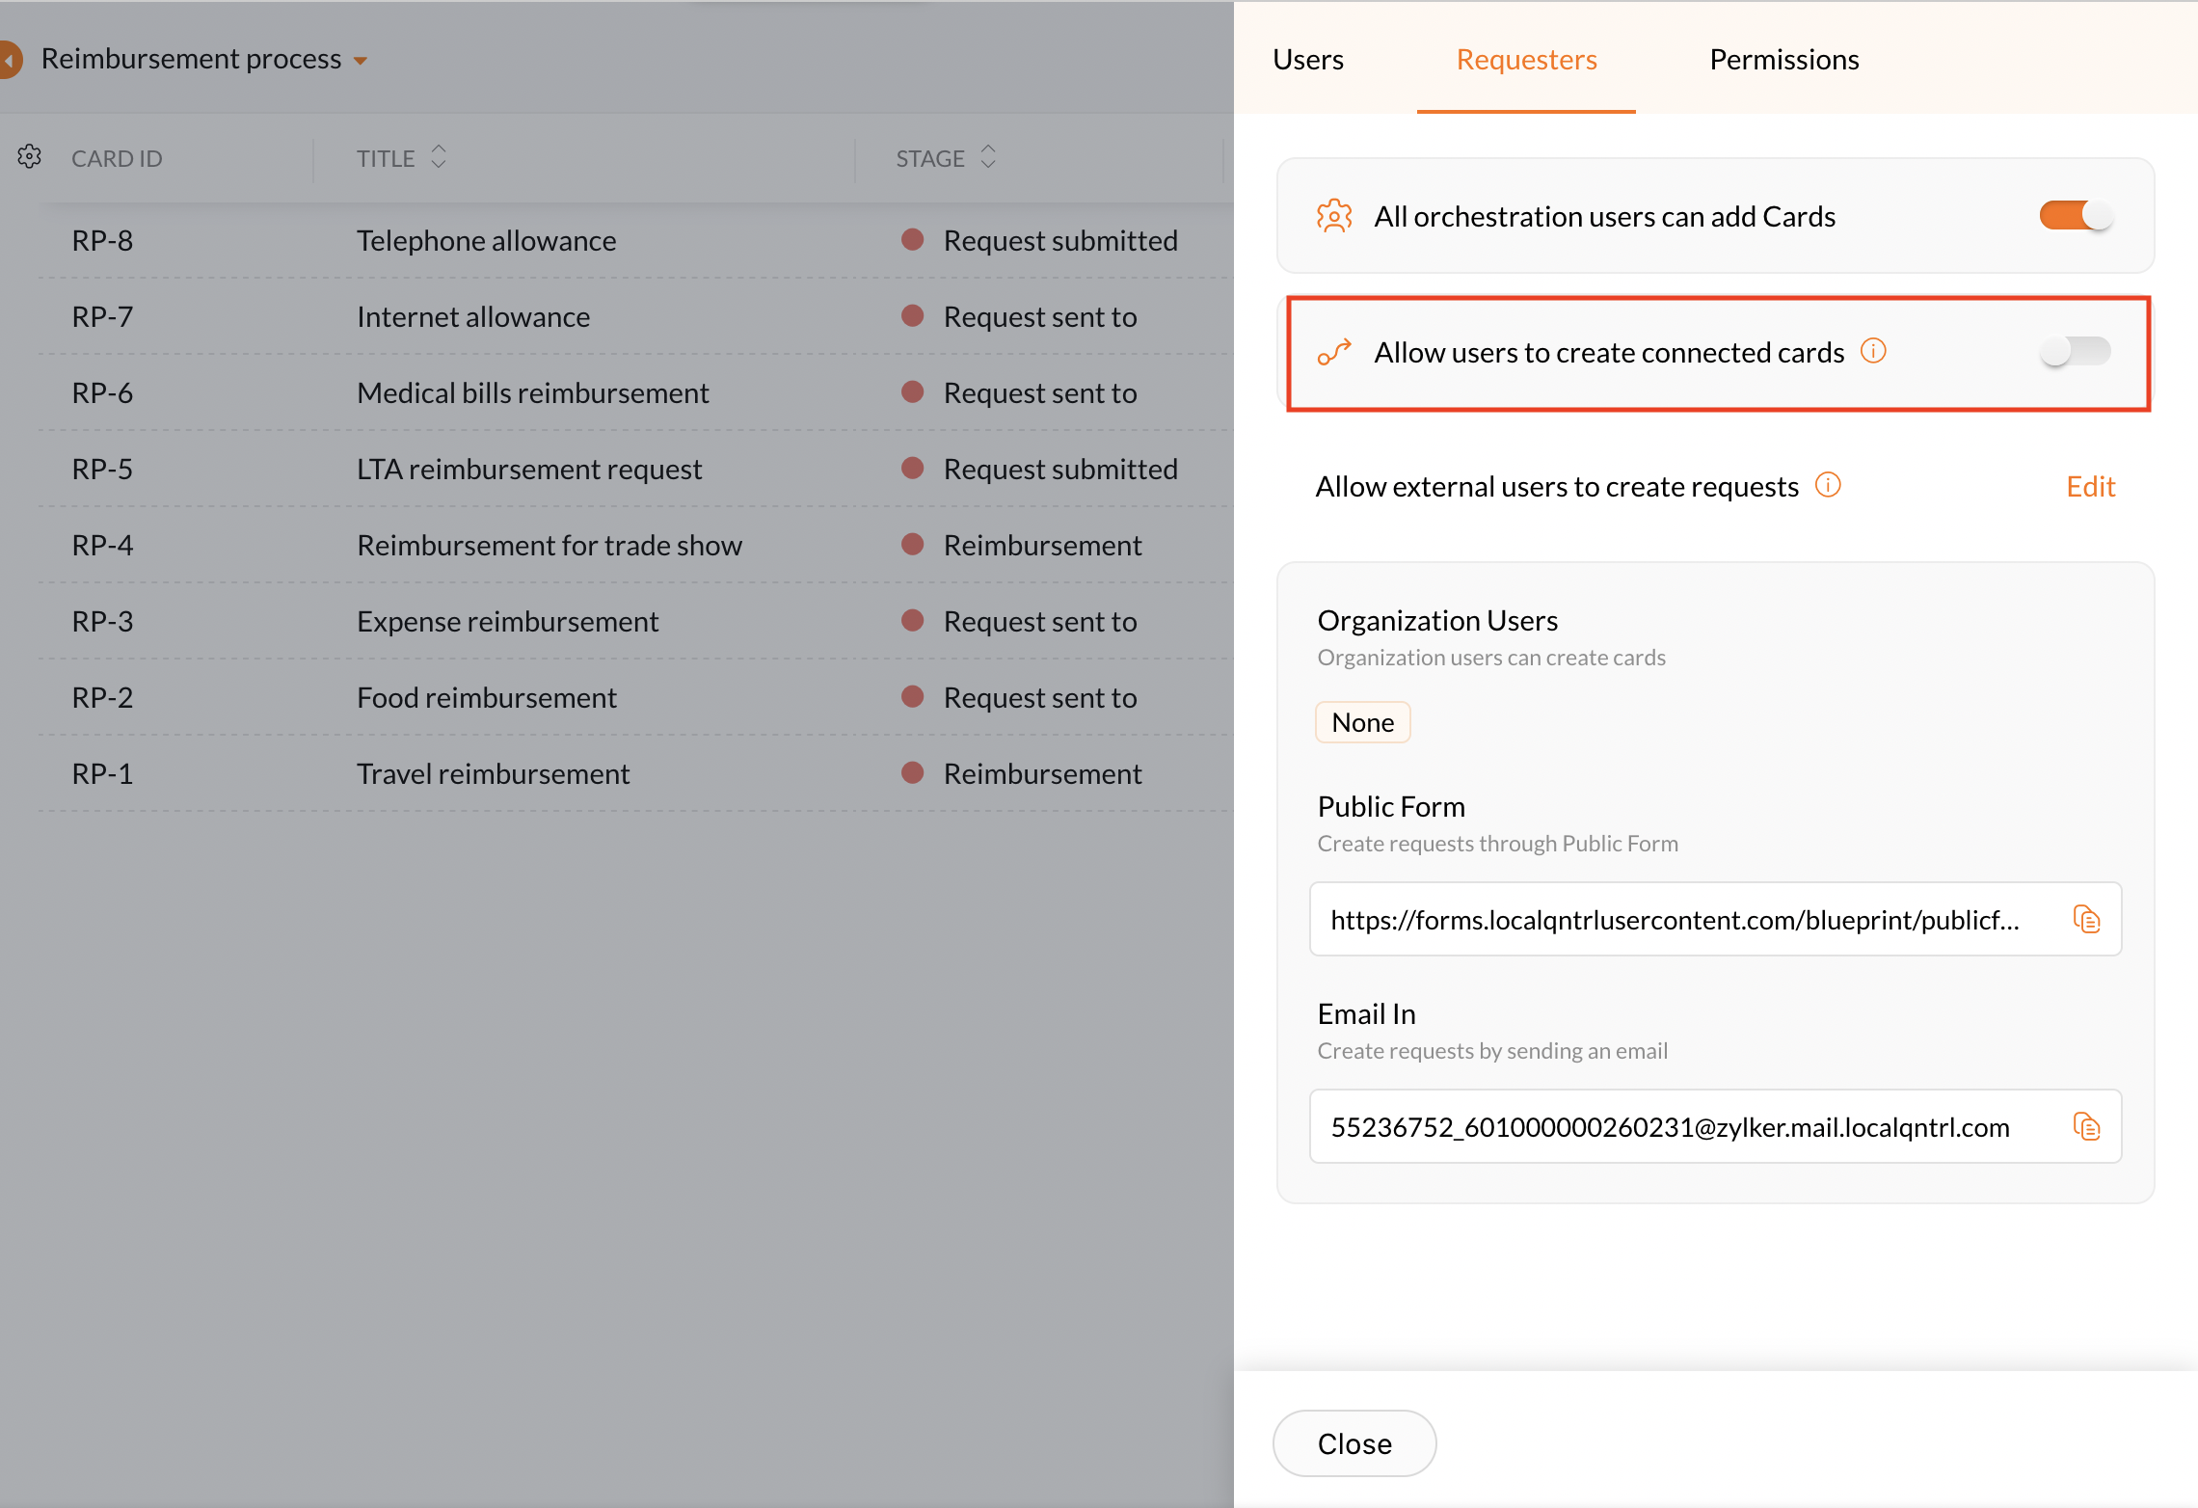
Task: Click the None tag under Organization Users
Action: coord(1362,722)
